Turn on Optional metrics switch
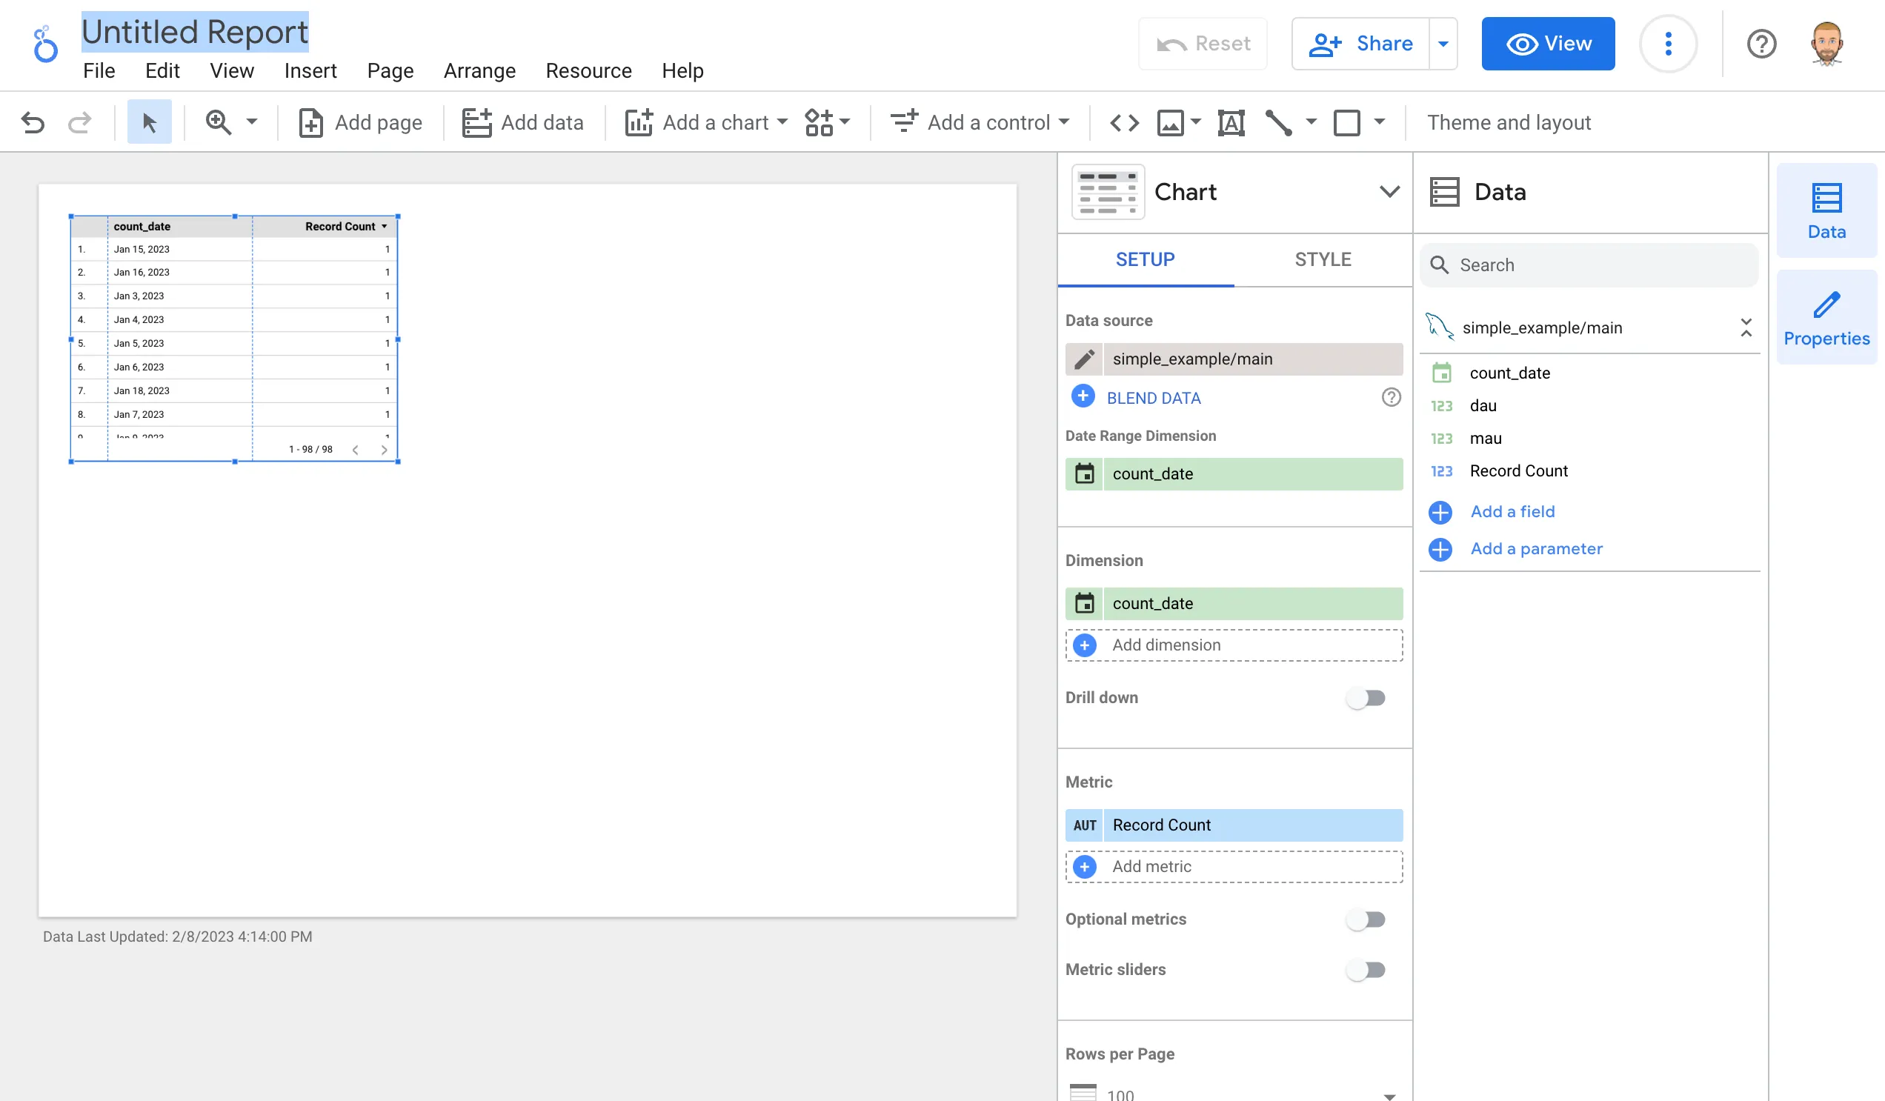The width and height of the screenshot is (1885, 1101). (1366, 919)
